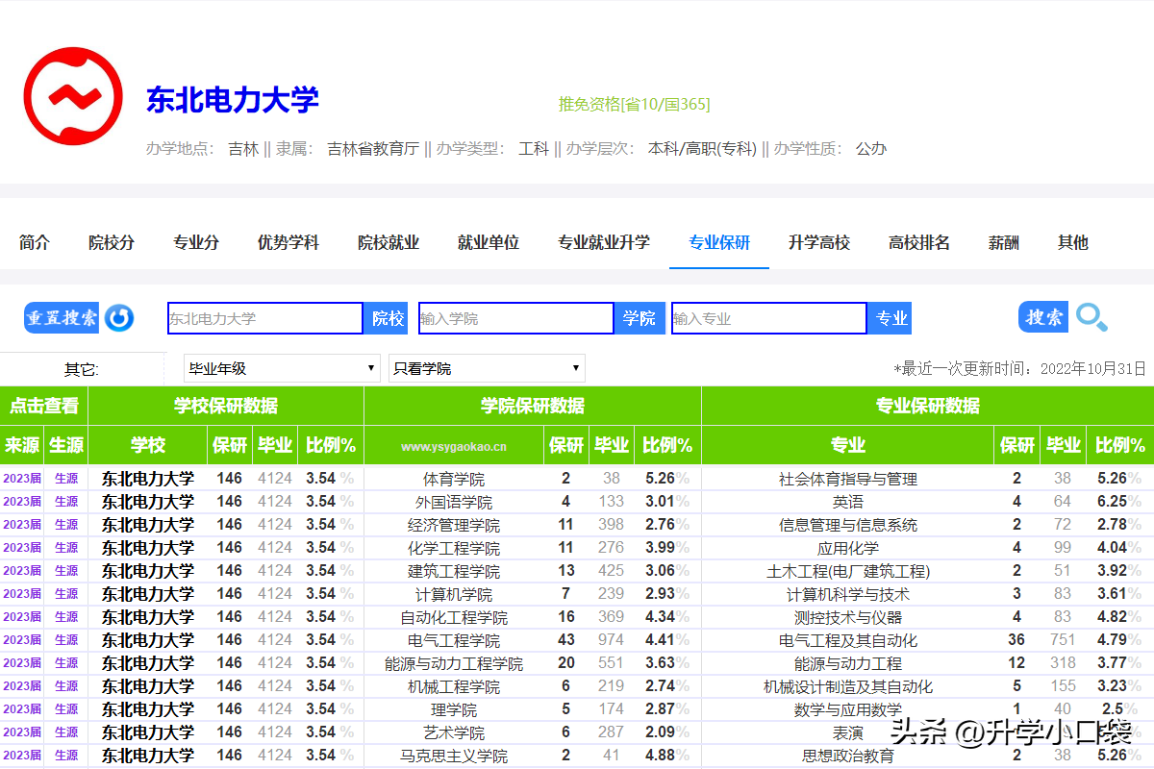Click the 信息管理与信息系统 major cell

[x=848, y=525]
